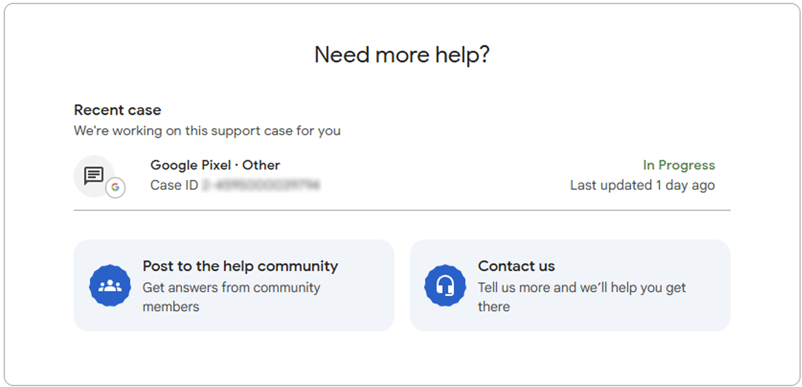Image resolution: width=802 pixels, height=387 pixels.
Task: Click the green In Progress status
Action: click(x=678, y=165)
